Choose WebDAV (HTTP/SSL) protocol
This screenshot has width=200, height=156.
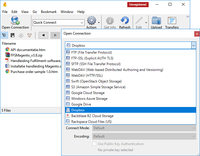tap(131, 76)
